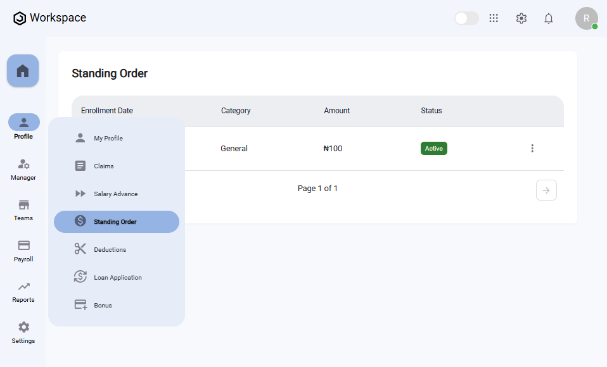Open the Manager sidebar section
The image size is (607, 367).
pos(23,169)
